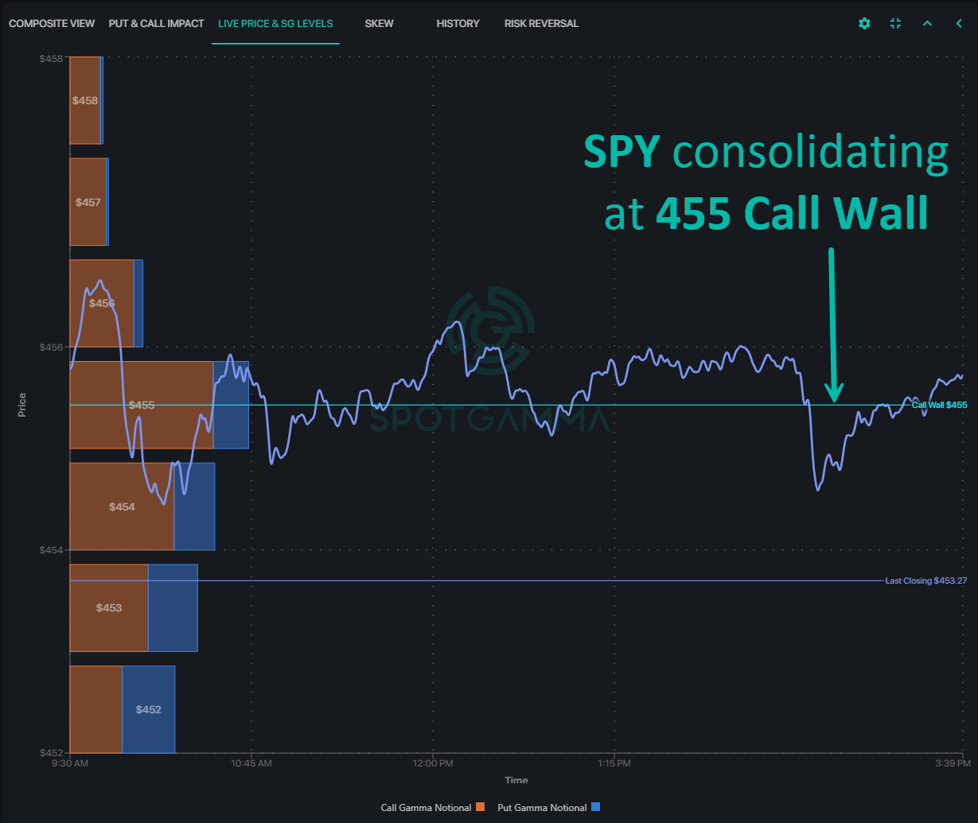Click the Price y-axis title
Image resolution: width=978 pixels, height=823 pixels.
coord(22,405)
